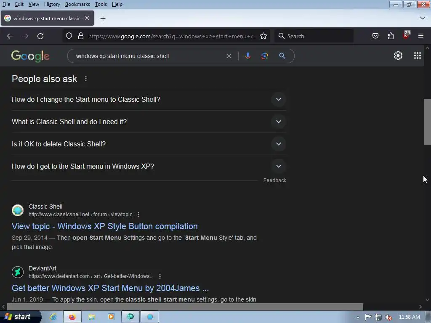Click the 11:58 AM taskbar clock
This screenshot has width=431, height=323.
(409, 317)
